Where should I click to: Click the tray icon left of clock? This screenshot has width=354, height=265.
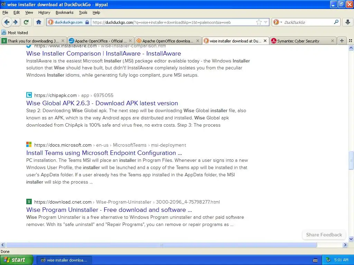click(x=328, y=260)
